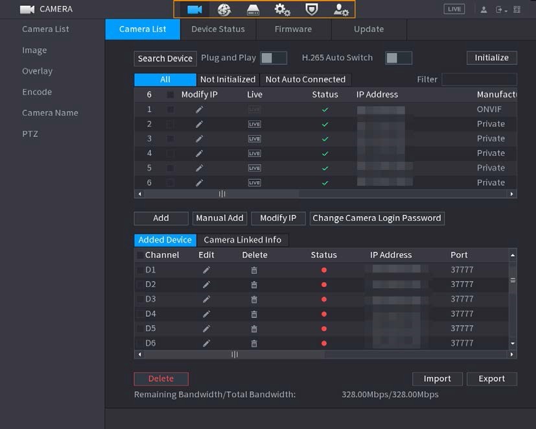The image size is (536, 429).
Task: Open the Account user-settings icon in toolbar
Action: click(x=341, y=10)
